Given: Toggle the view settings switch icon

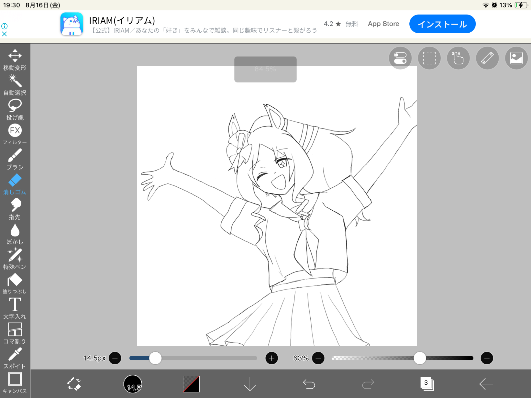Looking at the screenshot, I should tap(400, 58).
